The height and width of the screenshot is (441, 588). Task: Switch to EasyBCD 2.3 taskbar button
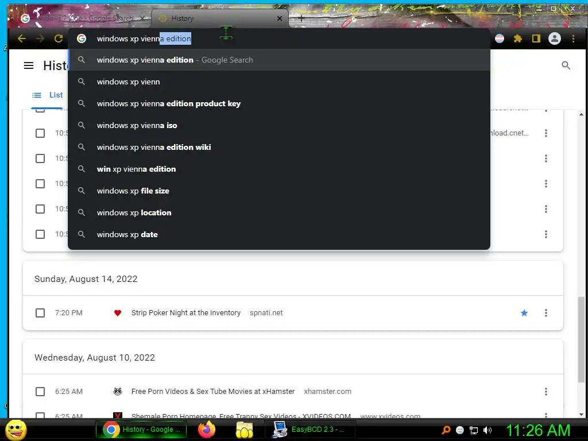tap(310, 430)
